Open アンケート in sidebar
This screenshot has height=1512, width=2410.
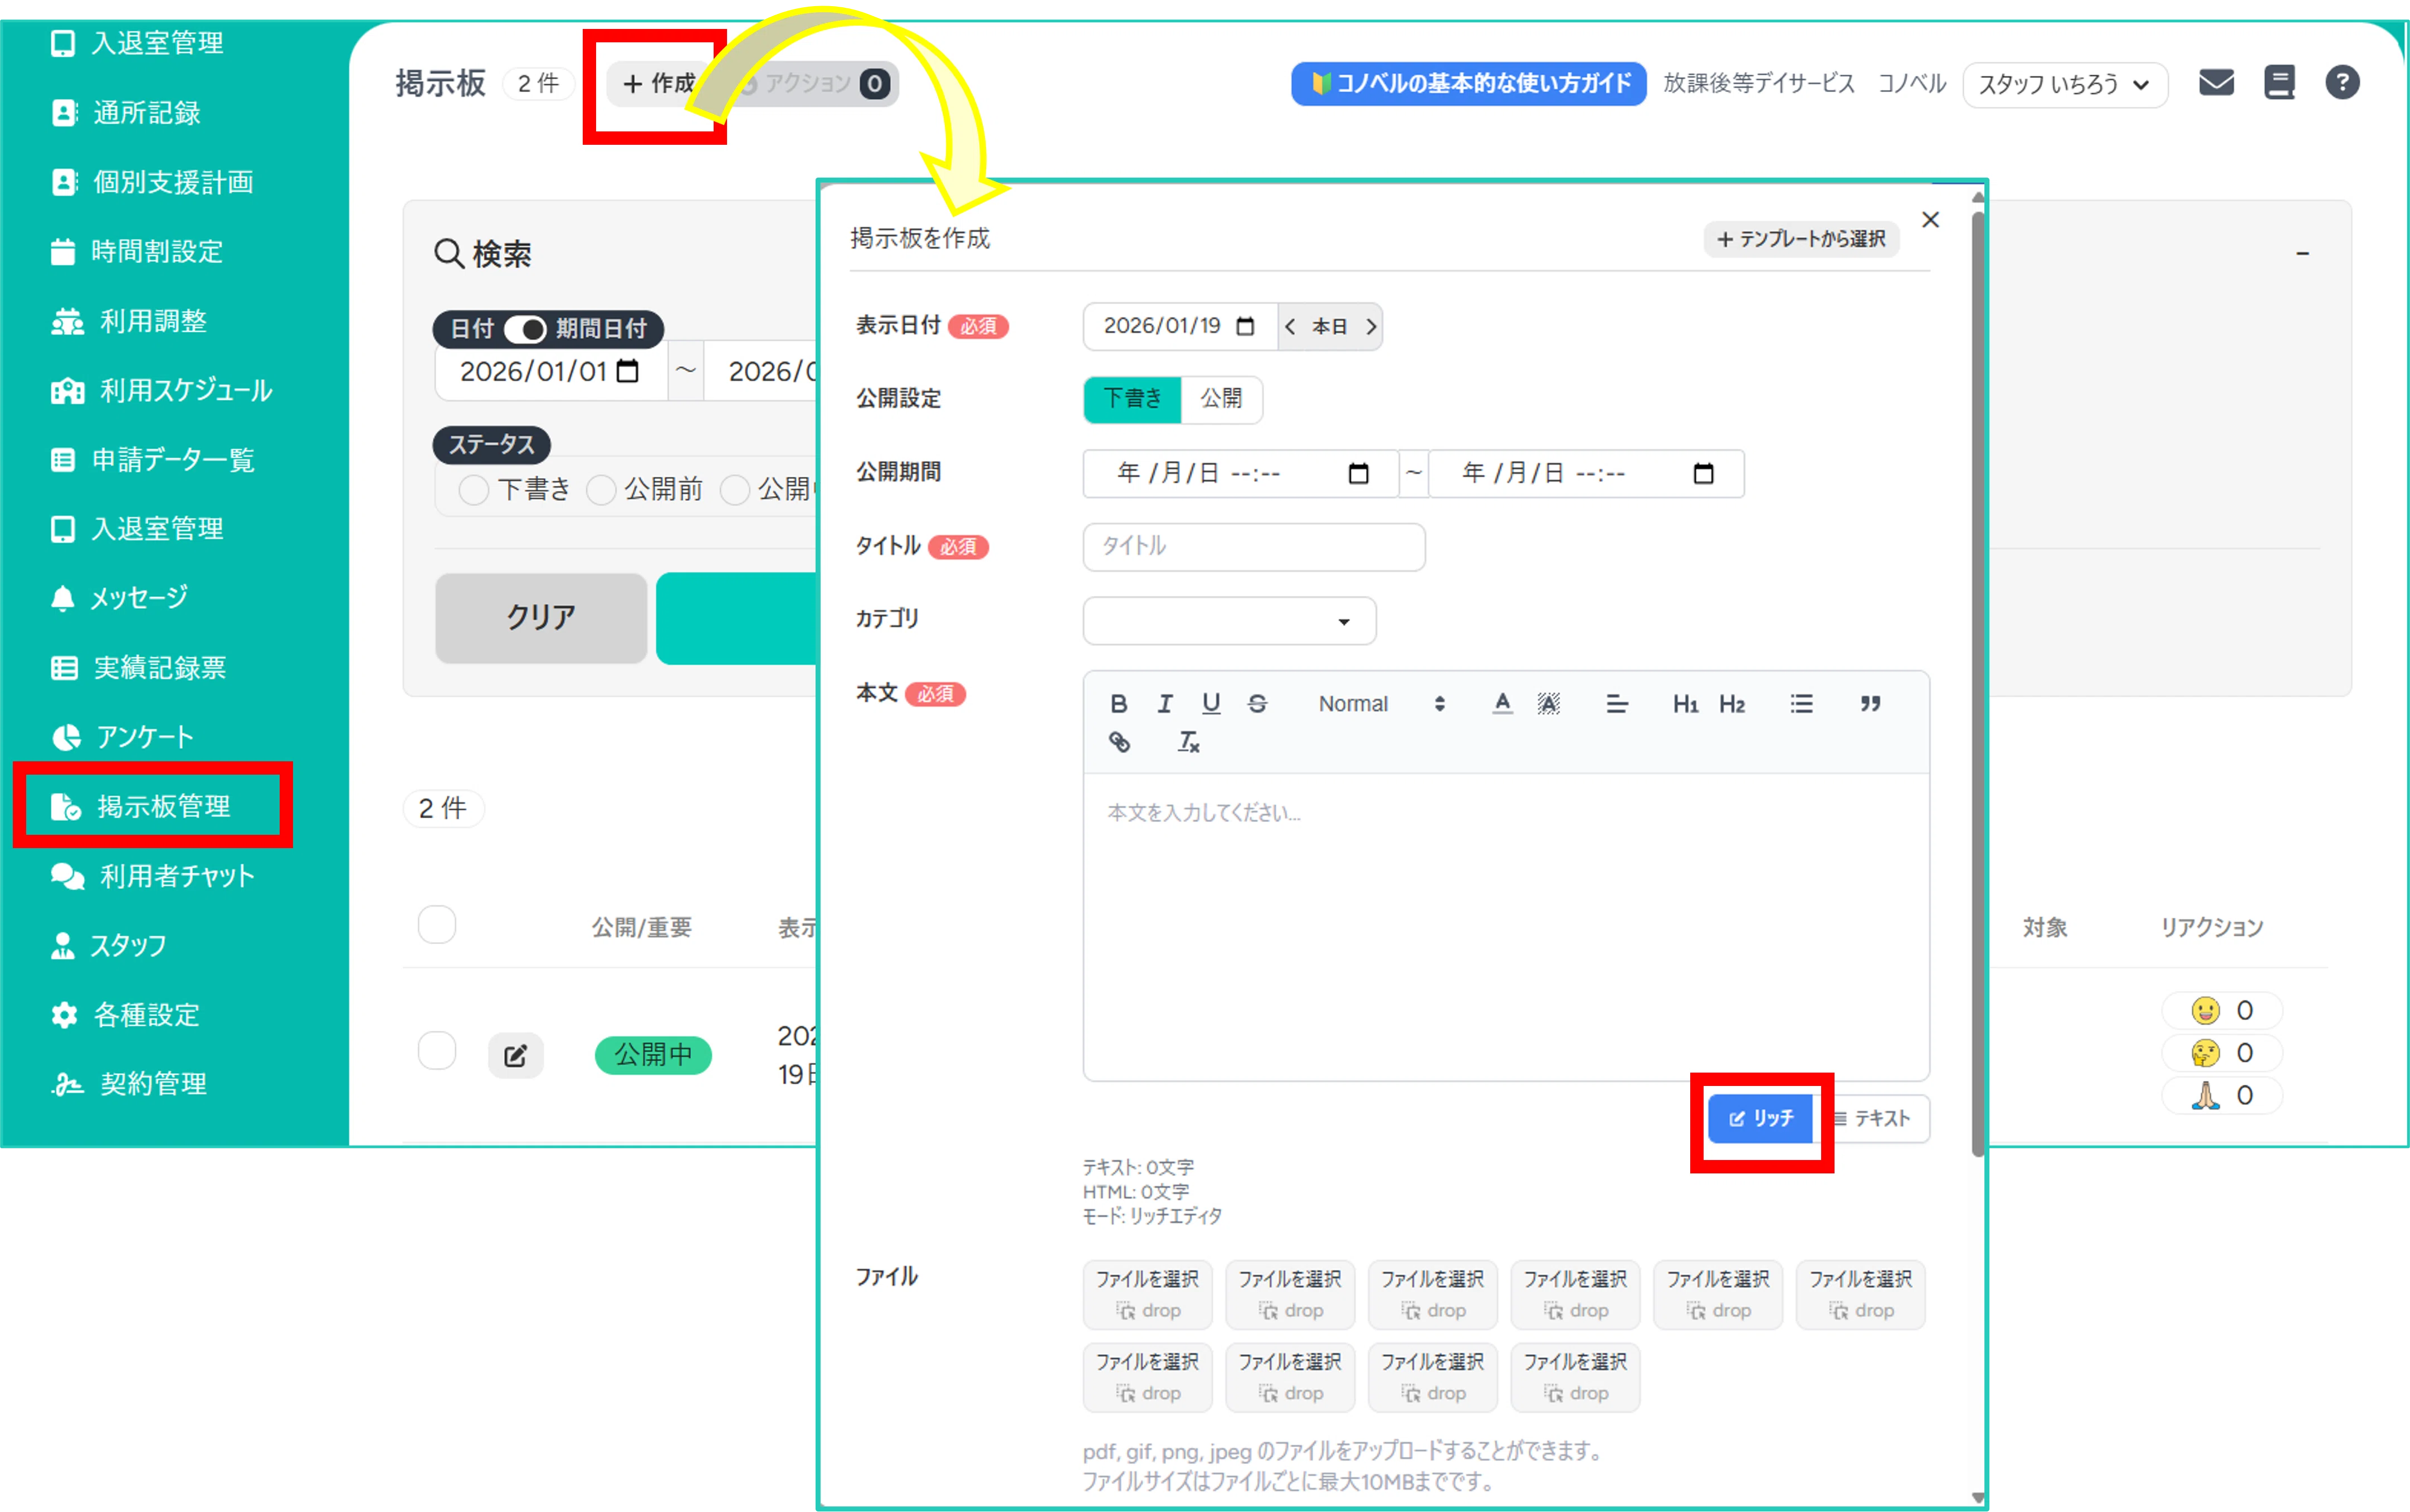pyautogui.click(x=122, y=737)
